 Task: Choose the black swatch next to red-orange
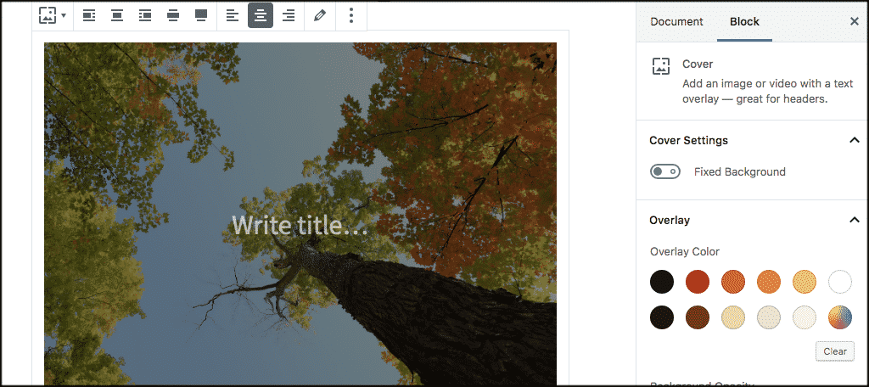click(662, 282)
